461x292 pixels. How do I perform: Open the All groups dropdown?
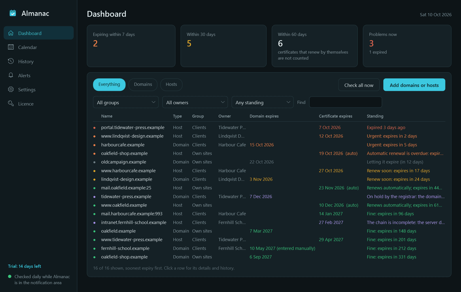[x=126, y=102]
